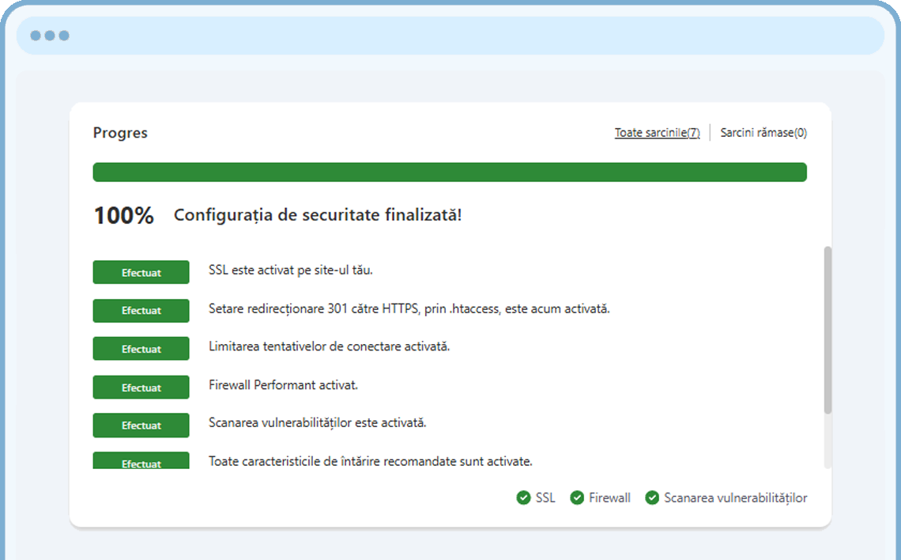This screenshot has height=560, width=901.
Task: Click the green 100% progress bar
Action: coord(450,172)
